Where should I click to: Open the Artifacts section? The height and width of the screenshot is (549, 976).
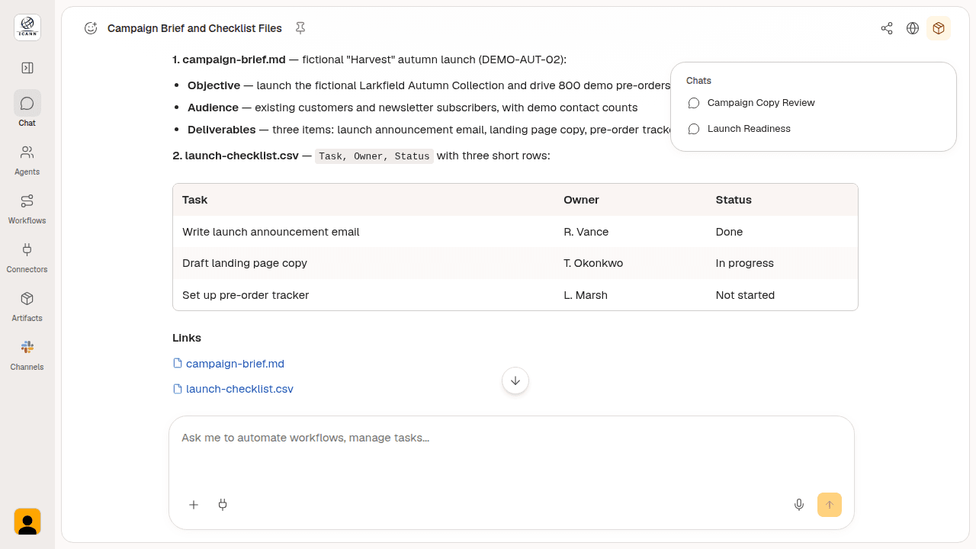(x=27, y=304)
